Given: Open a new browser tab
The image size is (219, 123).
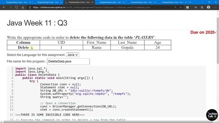Looking at the screenshot, I should point(190,2).
